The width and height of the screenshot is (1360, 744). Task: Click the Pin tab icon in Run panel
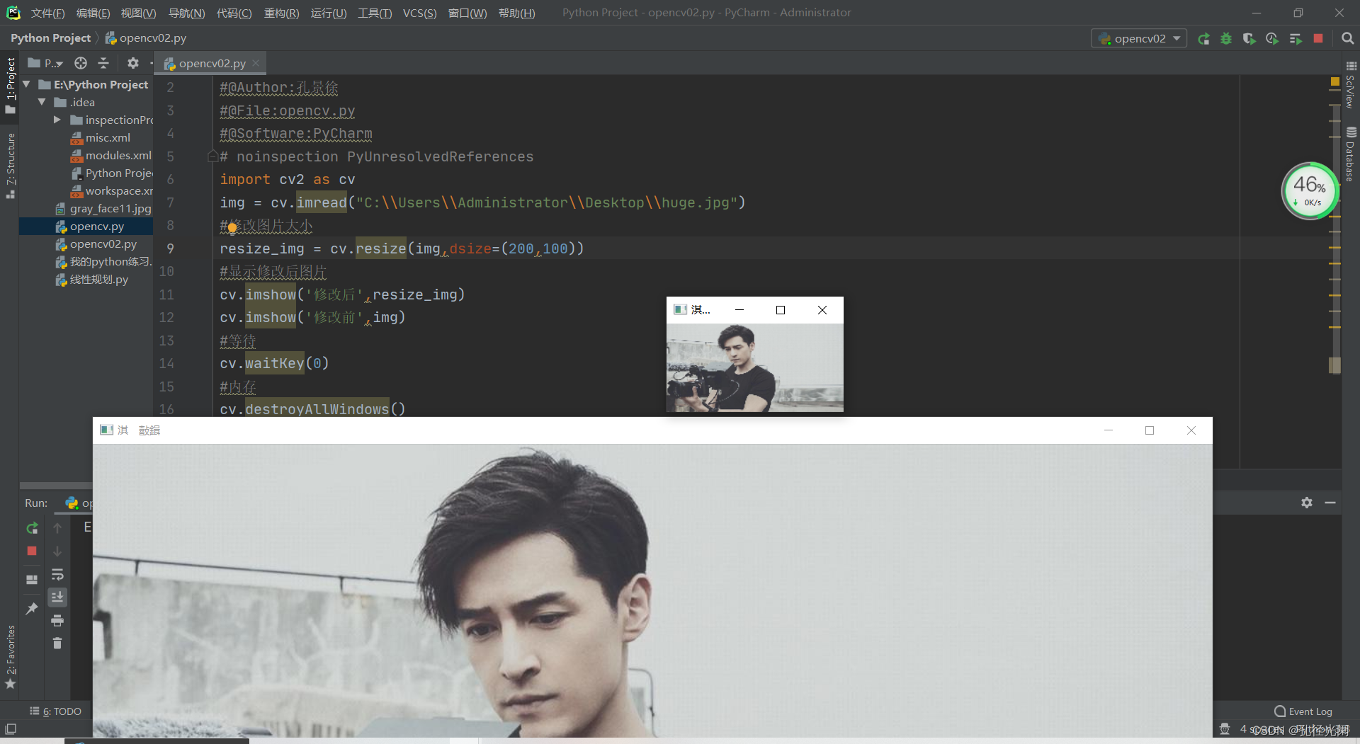(32, 608)
